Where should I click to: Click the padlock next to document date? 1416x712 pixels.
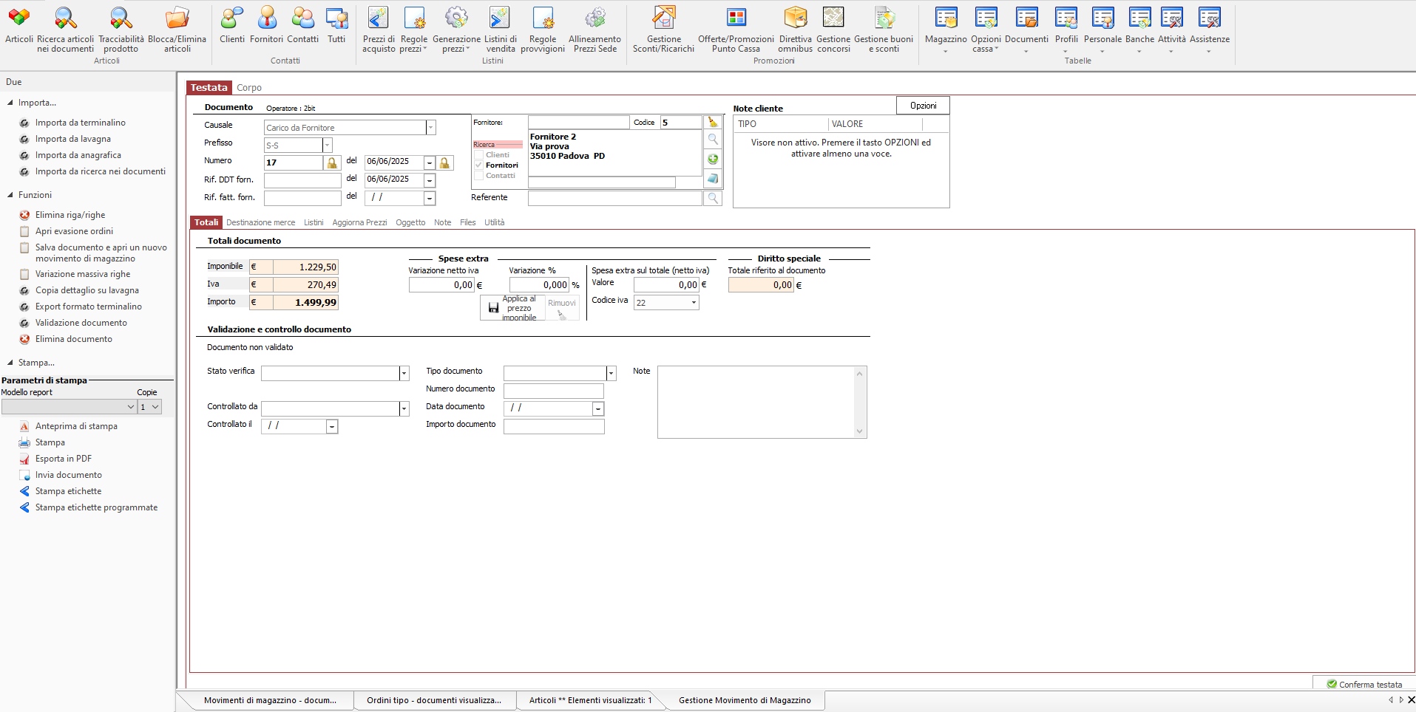coord(444,162)
